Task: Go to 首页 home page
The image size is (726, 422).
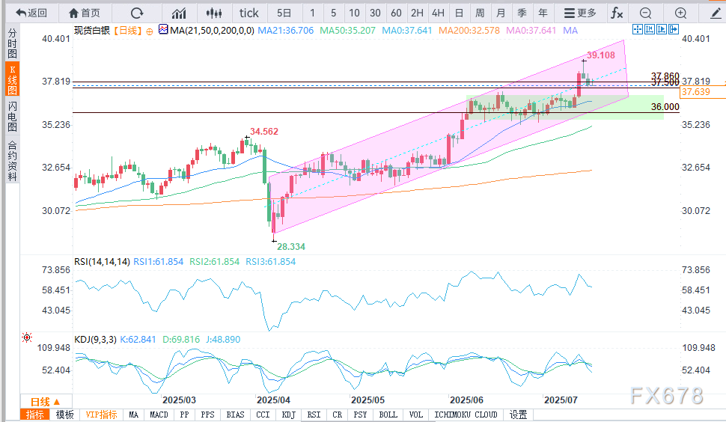Action: [x=84, y=13]
